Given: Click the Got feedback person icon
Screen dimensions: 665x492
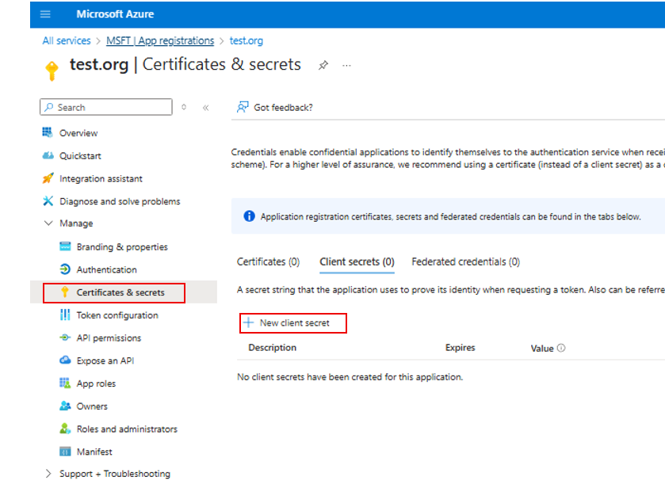Looking at the screenshot, I should point(243,107).
